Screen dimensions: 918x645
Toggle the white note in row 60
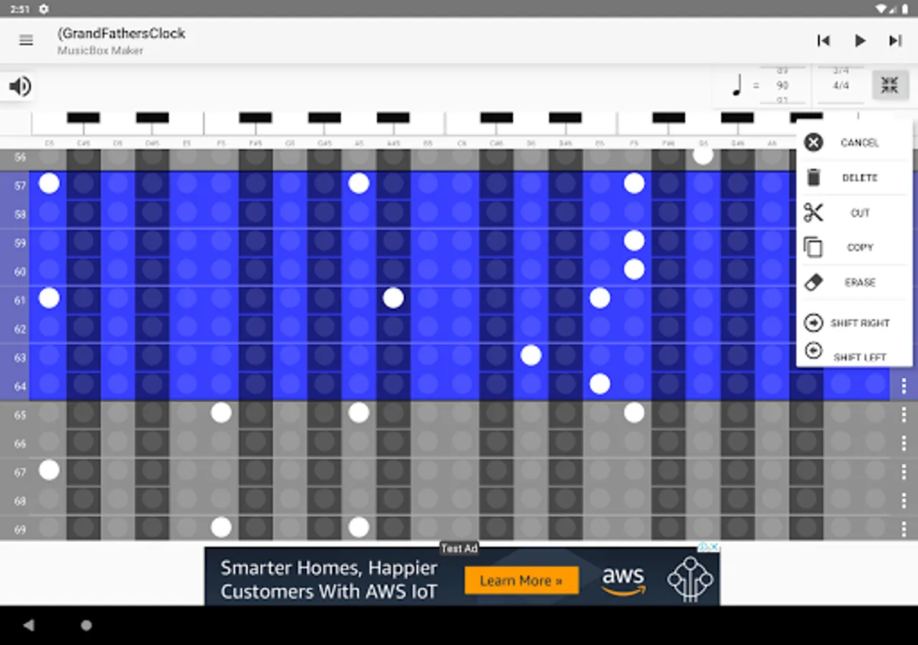coord(634,269)
